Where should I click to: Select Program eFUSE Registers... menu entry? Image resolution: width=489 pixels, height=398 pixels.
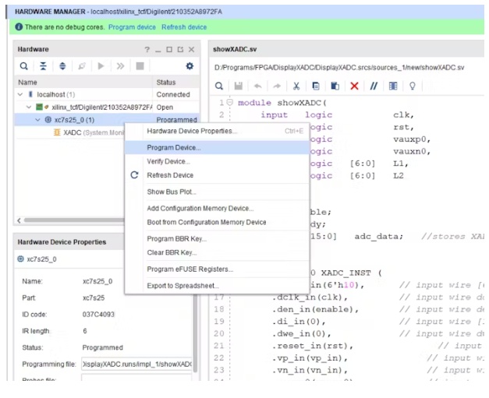click(190, 269)
